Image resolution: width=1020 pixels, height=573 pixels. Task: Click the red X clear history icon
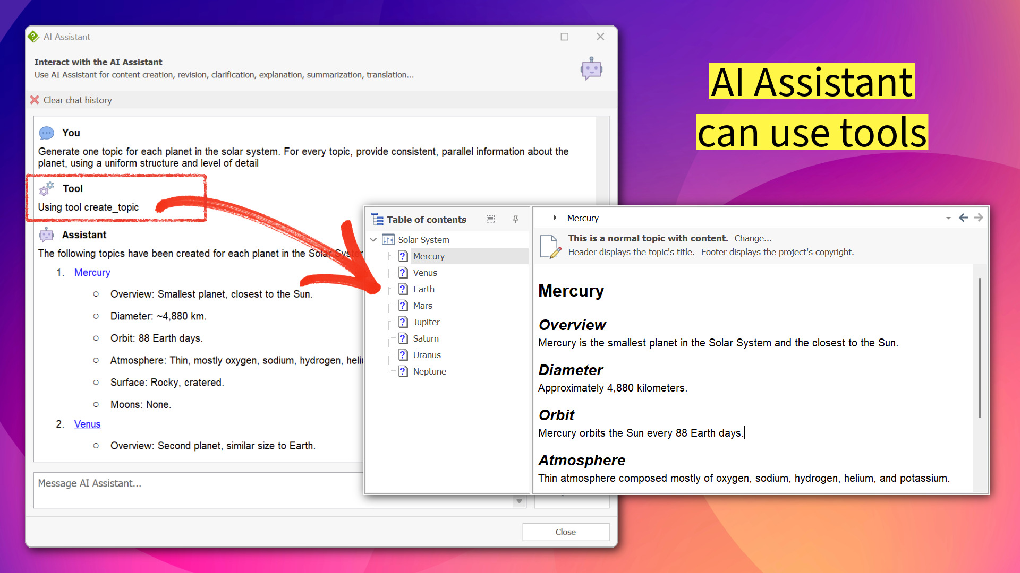pyautogui.click(x=35, y=100)
